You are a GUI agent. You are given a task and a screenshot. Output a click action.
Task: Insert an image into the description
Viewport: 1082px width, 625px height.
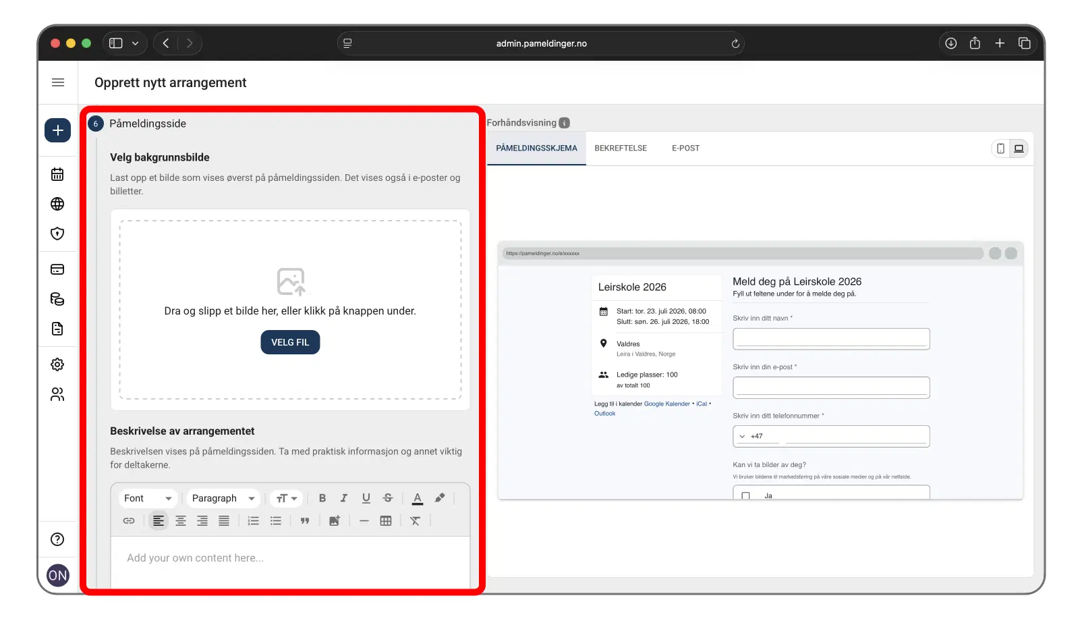(334, 520)
